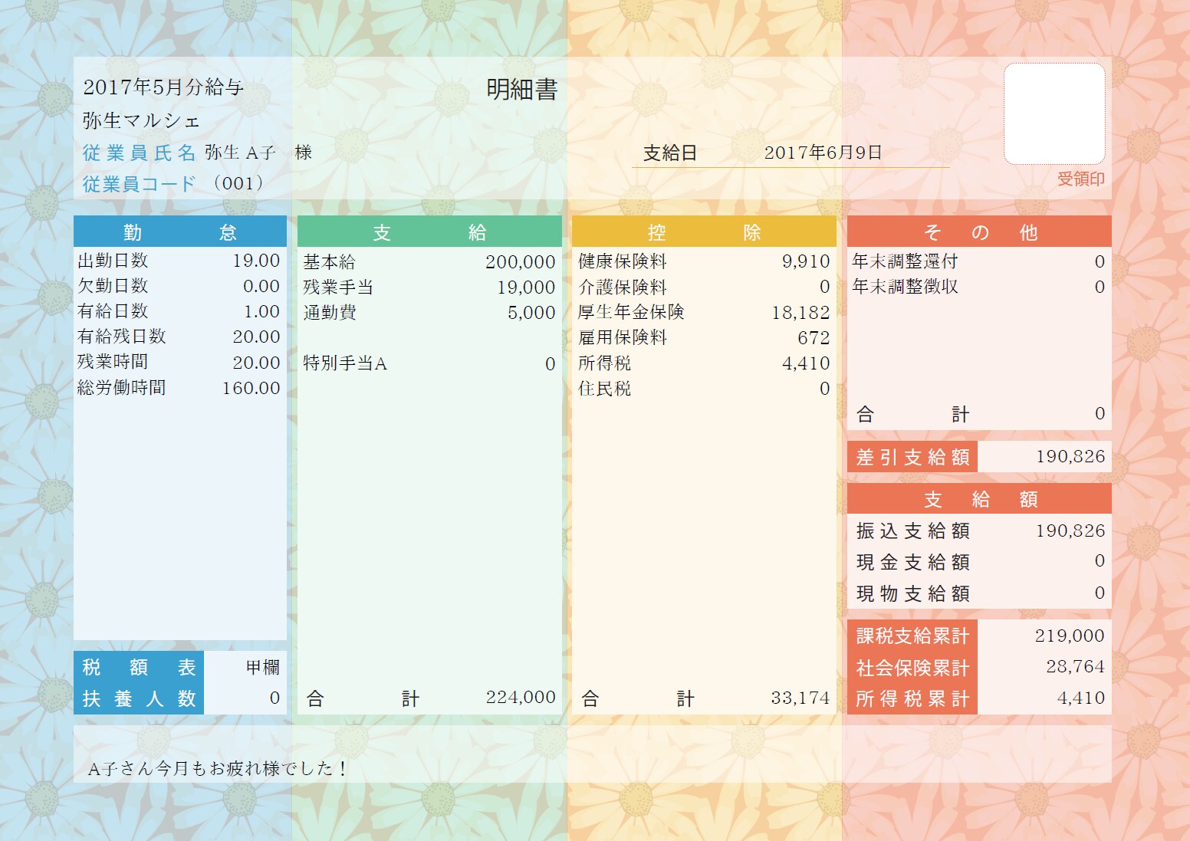Select the 通勤費 value 5,000
Screen dimensions: 1190x841
point(531,313)
